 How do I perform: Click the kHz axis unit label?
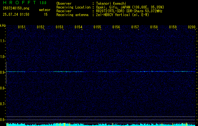(x=3, y=26)
